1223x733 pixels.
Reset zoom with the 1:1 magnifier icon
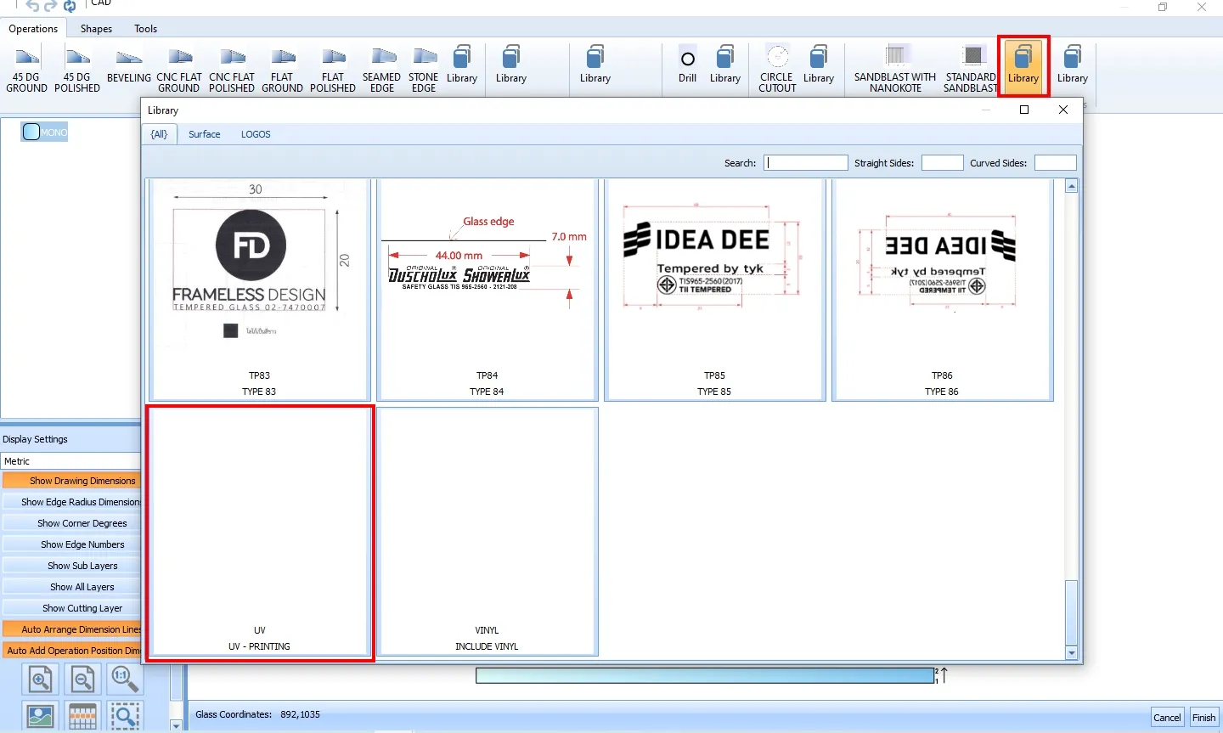coord(126,679)
